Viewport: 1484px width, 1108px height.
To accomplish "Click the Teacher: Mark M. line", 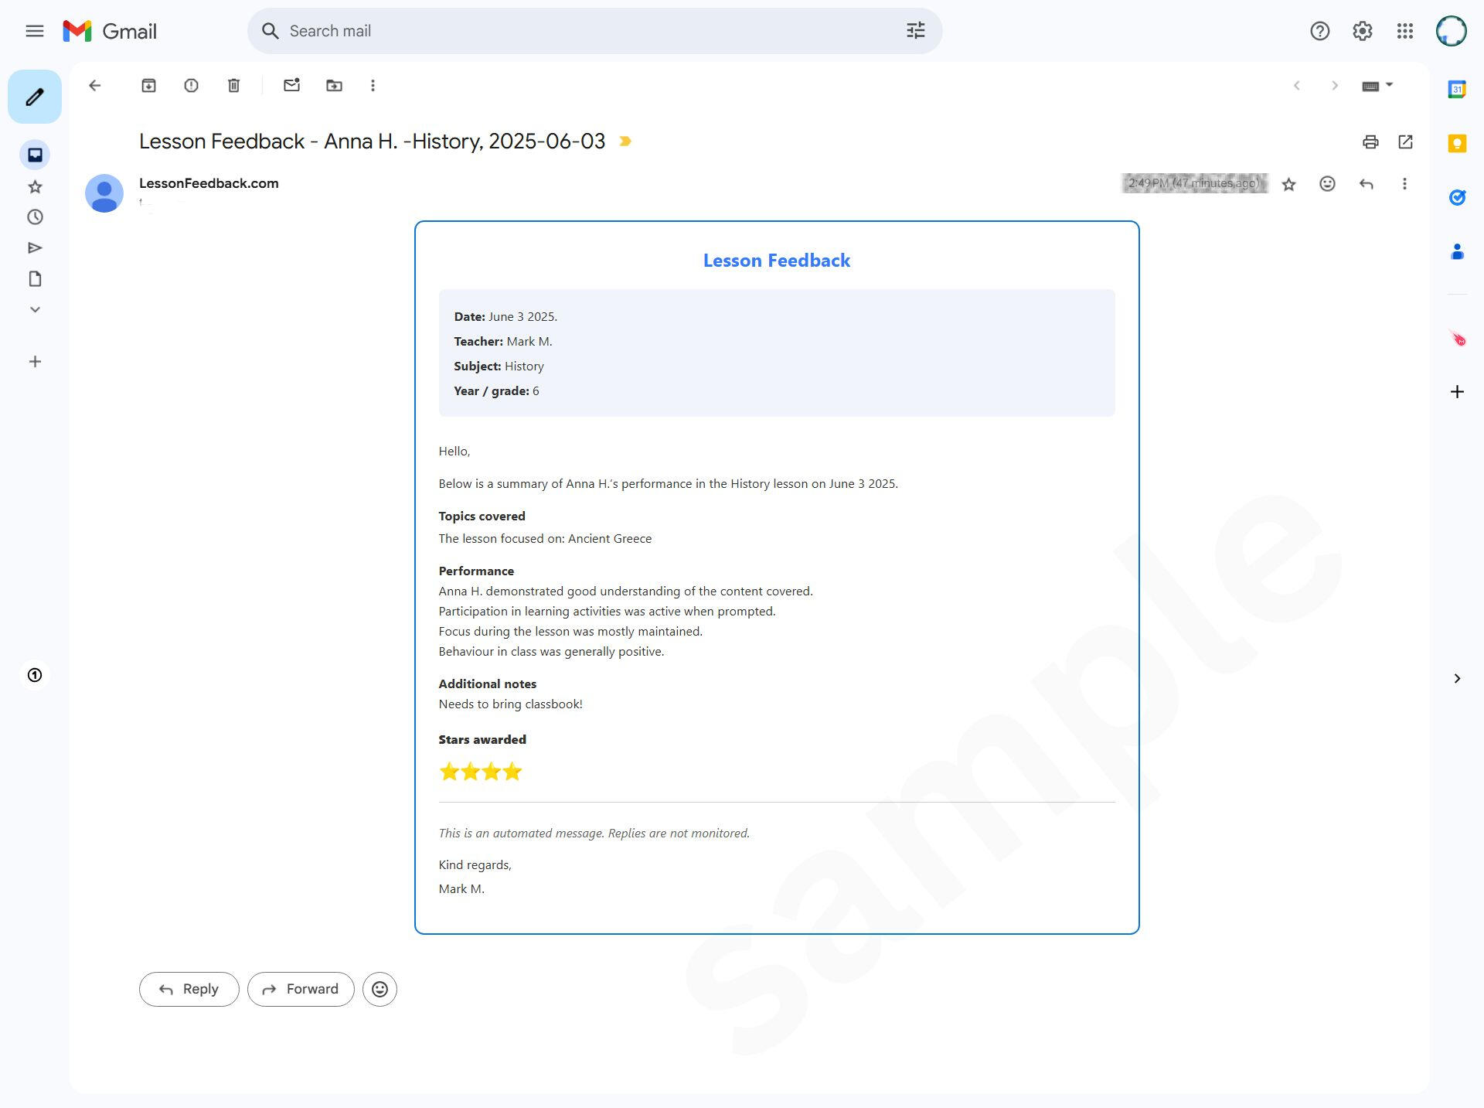I will click(x=503, y=341).
